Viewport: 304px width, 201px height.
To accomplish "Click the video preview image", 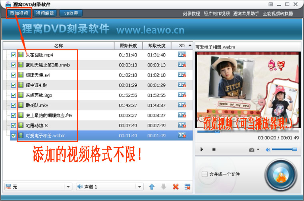I will (248, 90).
